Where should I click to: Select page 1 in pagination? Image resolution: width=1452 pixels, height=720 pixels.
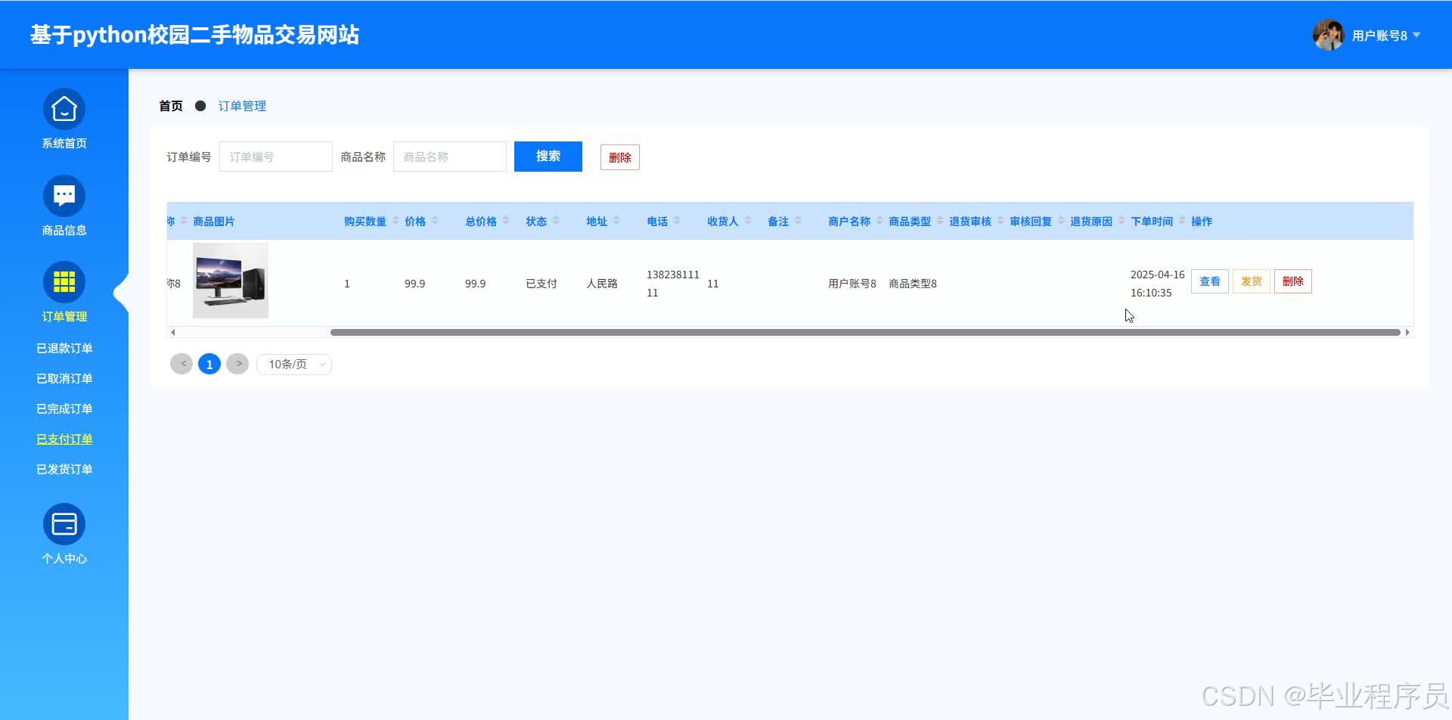pos(209,364)
